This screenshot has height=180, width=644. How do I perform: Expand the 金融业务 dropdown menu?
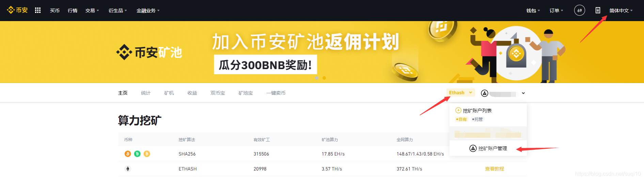coord(148,11)
